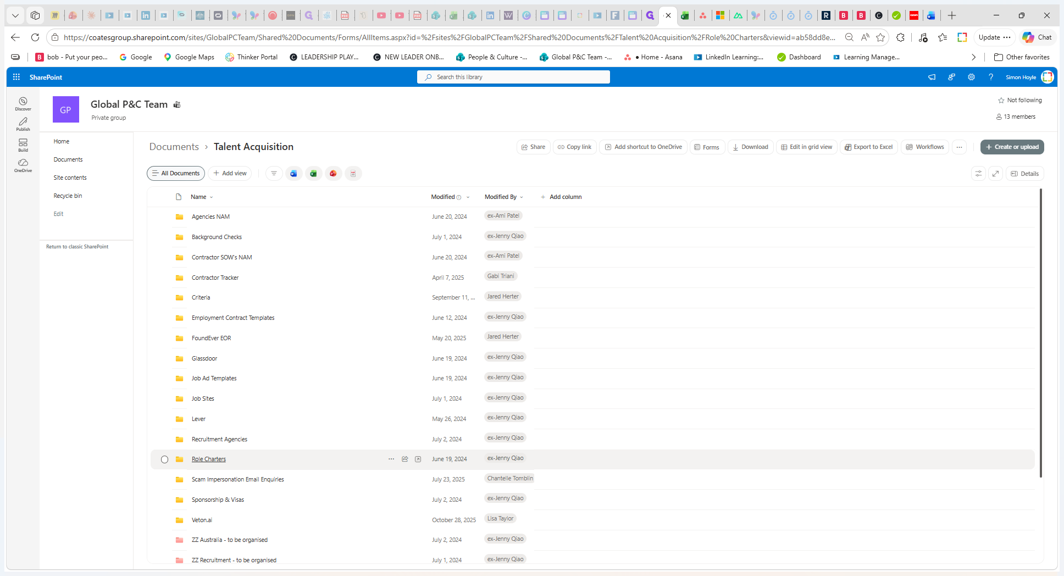Viewport: 1064px width, 576px height.
Task: Click Export to Excel
Action: click(869, 147)
